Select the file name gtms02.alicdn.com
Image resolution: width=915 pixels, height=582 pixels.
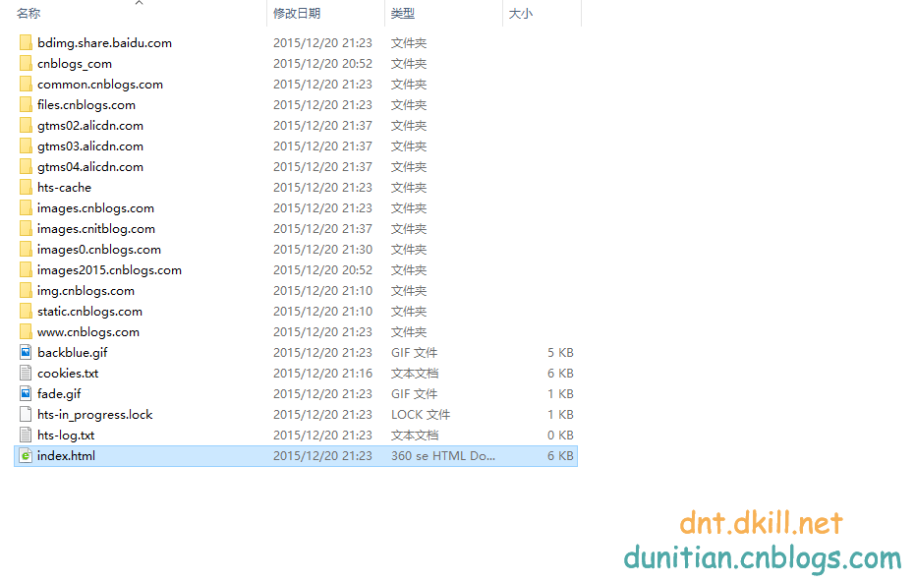[90, 126]
